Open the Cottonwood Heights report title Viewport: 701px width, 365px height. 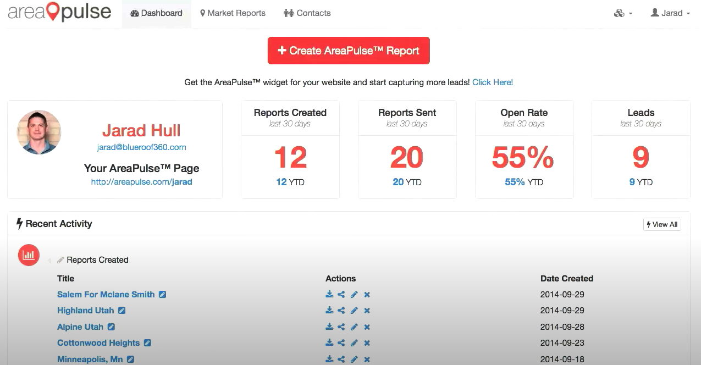click(98, 343)
